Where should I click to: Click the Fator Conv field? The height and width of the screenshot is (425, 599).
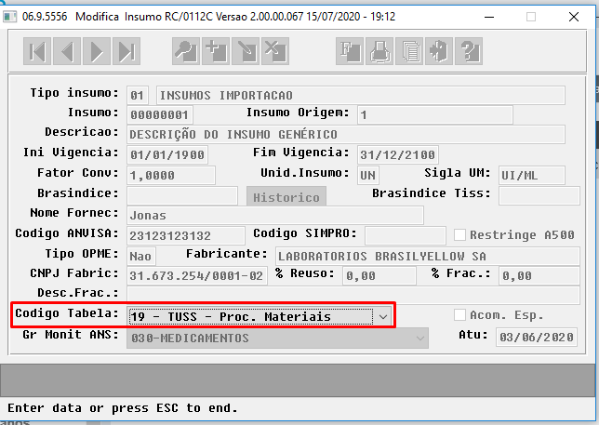tap(171, 175)
